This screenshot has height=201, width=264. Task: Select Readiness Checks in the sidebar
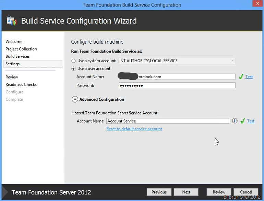tap(21, 85)
